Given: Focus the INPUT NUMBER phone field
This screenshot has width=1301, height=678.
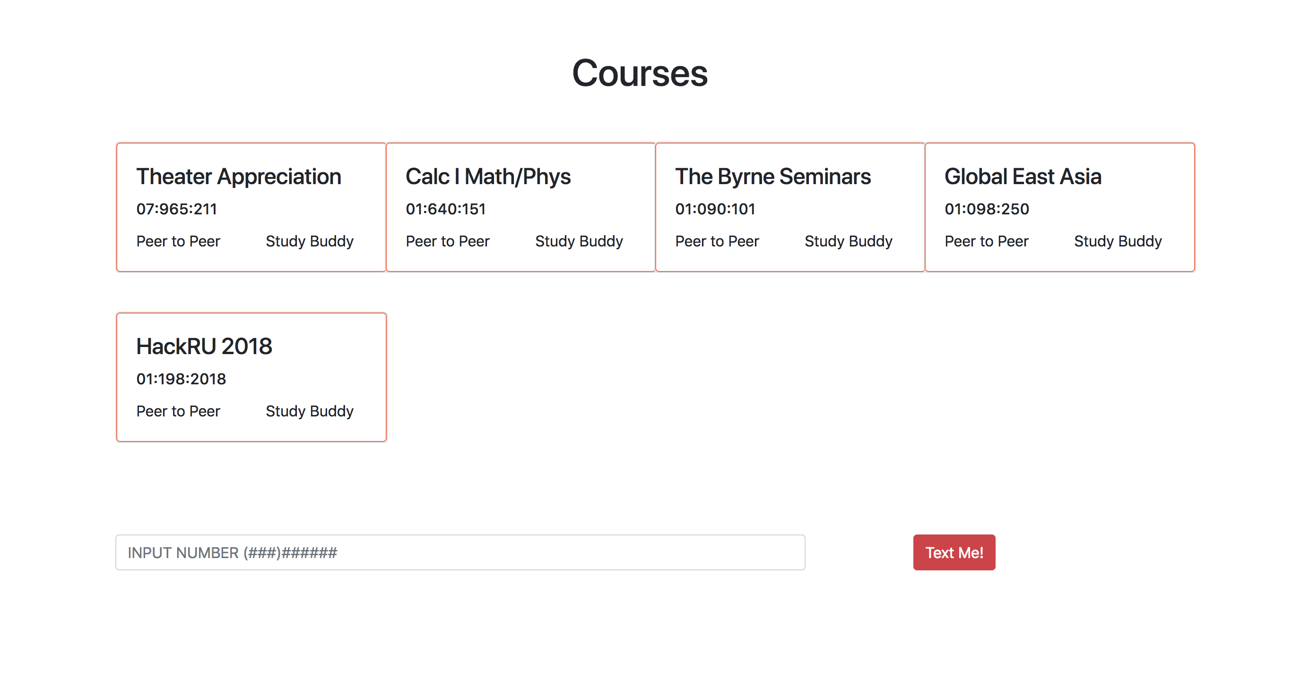Looking at the screenshot, I should [x=460, y=552].
